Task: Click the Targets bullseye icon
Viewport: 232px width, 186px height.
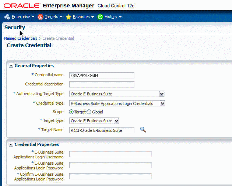Action: click(x=41, y=17)
